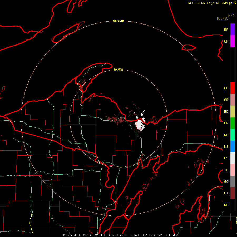Click the HR green legend swatch
The image size is (237, 237).
coord(233,123)
